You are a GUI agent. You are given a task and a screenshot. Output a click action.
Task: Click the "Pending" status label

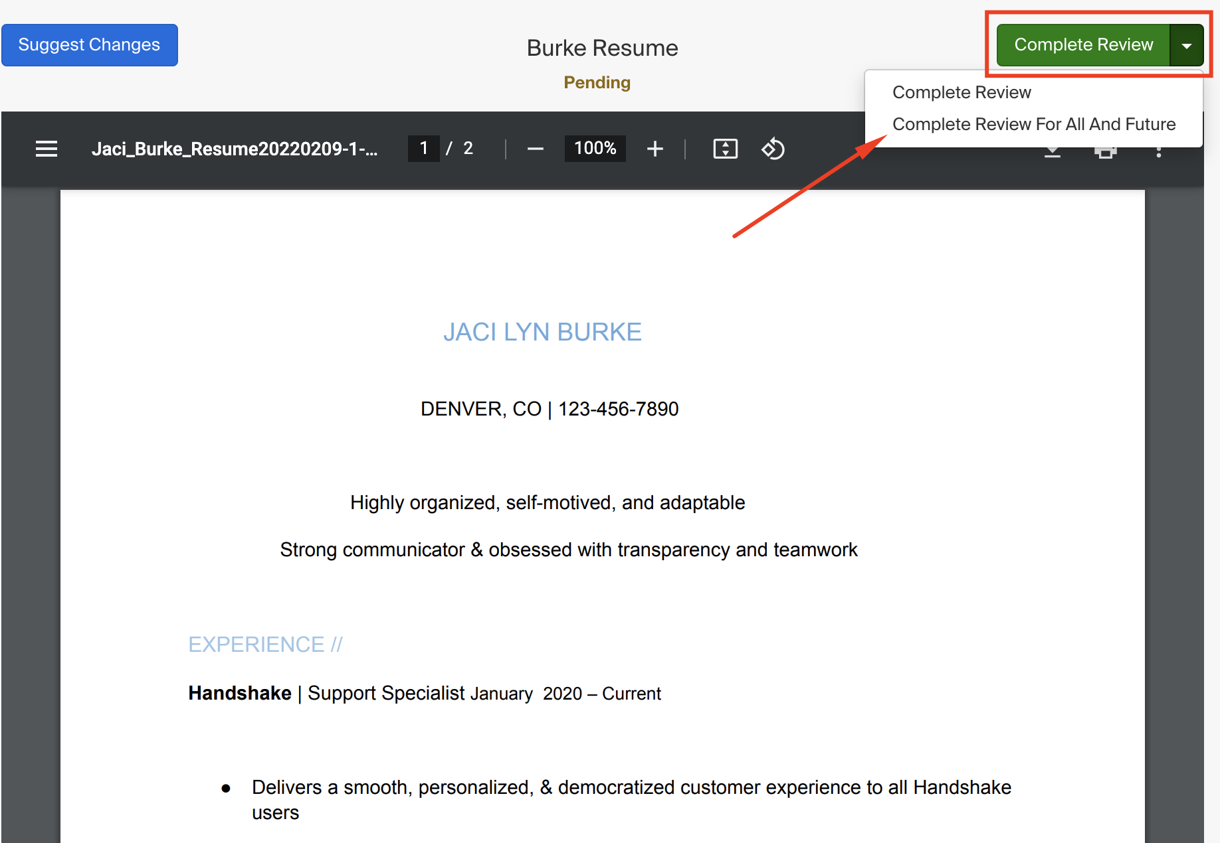(596, 82)
